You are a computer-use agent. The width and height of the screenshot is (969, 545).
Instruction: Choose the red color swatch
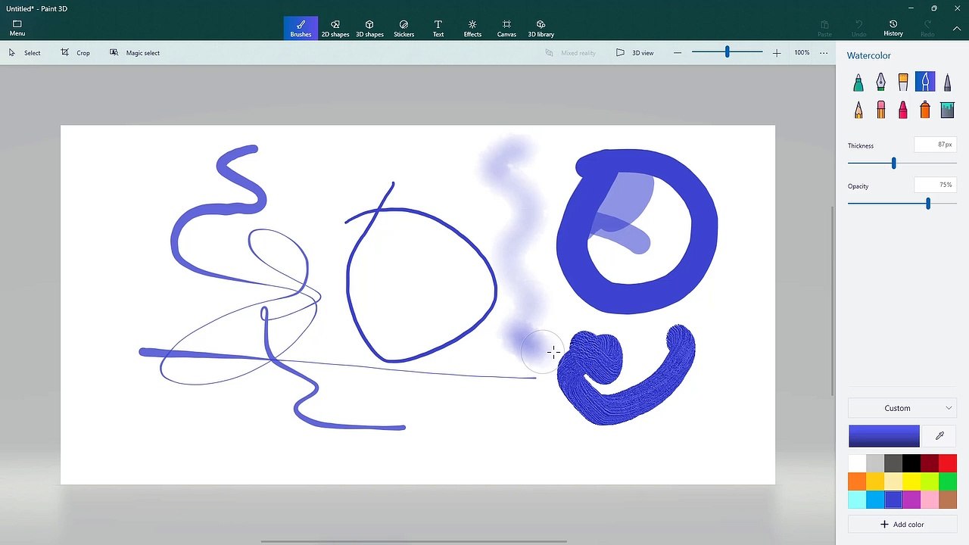click(x=948, y=463)
